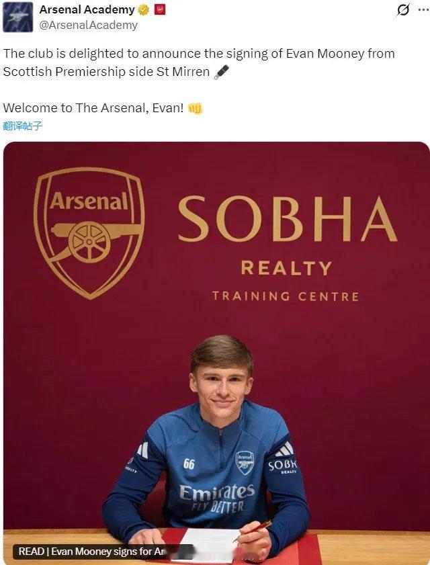The height and width of the screenshot is (565, 430).
Task: Open the three-dot more options menu
Action: pyautogui.click(x=423, y=10)
